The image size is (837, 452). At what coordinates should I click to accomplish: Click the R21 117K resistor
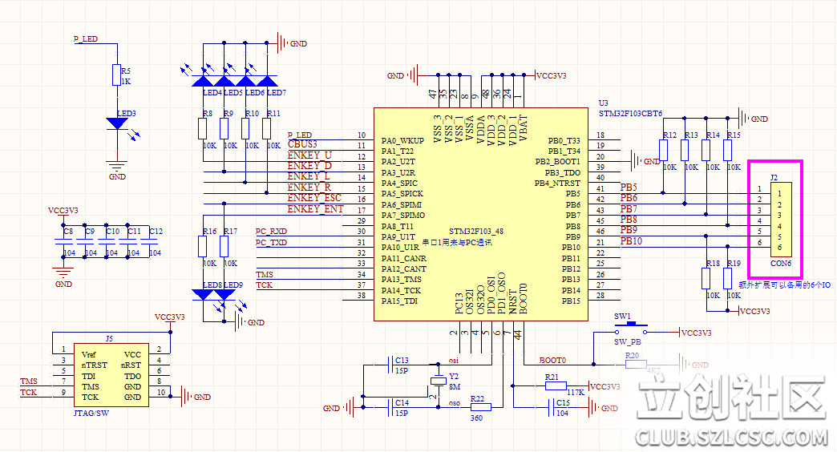[x=556, y=385]
